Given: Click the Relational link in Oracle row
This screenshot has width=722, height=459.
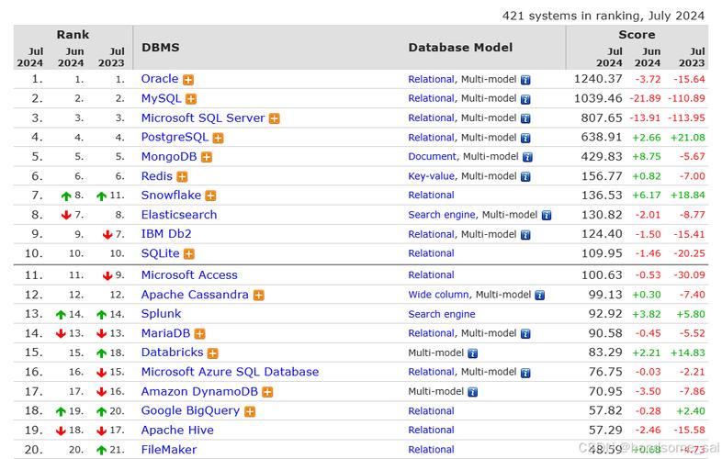Looking at the screenshot, I should point(432,79).
